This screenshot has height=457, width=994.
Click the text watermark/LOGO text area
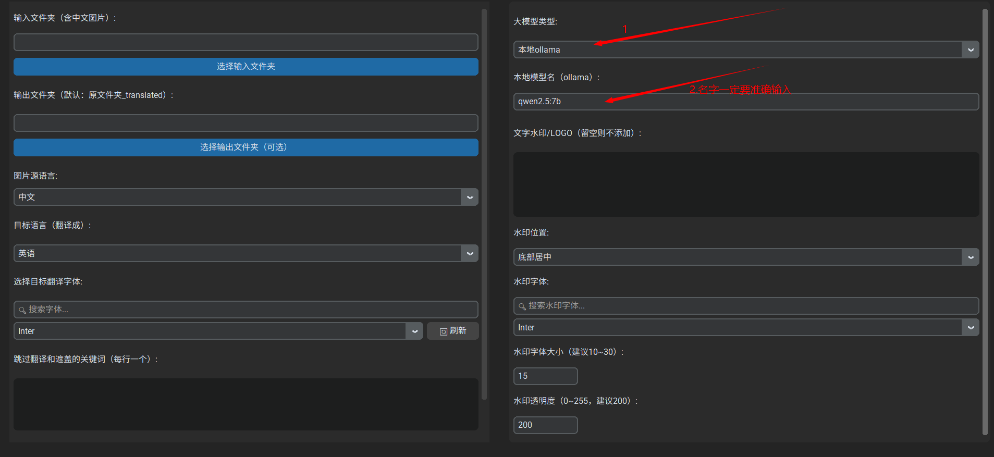(x=745, y=184)
